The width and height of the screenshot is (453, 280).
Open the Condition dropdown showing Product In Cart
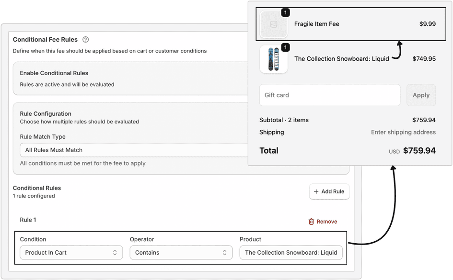(x=71, y=252)
